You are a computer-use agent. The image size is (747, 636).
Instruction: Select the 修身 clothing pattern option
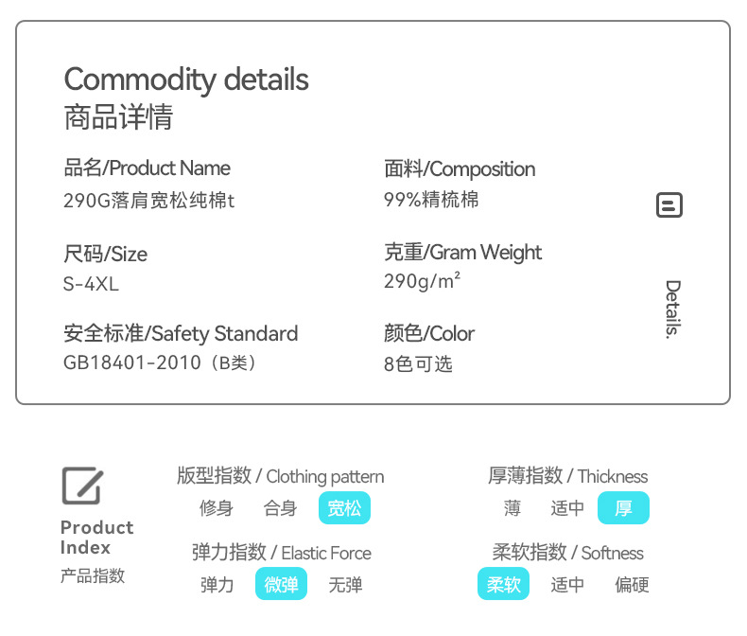[216, 508]
